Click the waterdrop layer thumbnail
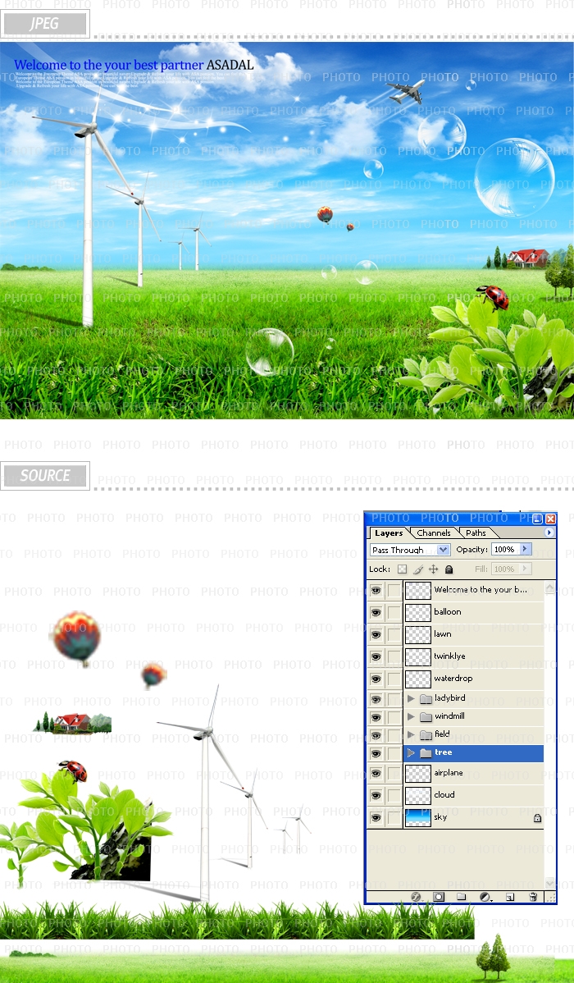This screenshot has height=983, width=574. pyautogui.click(x=418, y=679)
